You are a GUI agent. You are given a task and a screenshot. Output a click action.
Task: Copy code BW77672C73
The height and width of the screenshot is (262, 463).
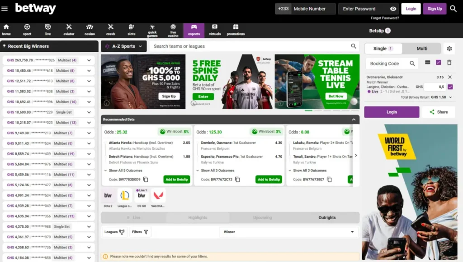(x=237, y=179)
